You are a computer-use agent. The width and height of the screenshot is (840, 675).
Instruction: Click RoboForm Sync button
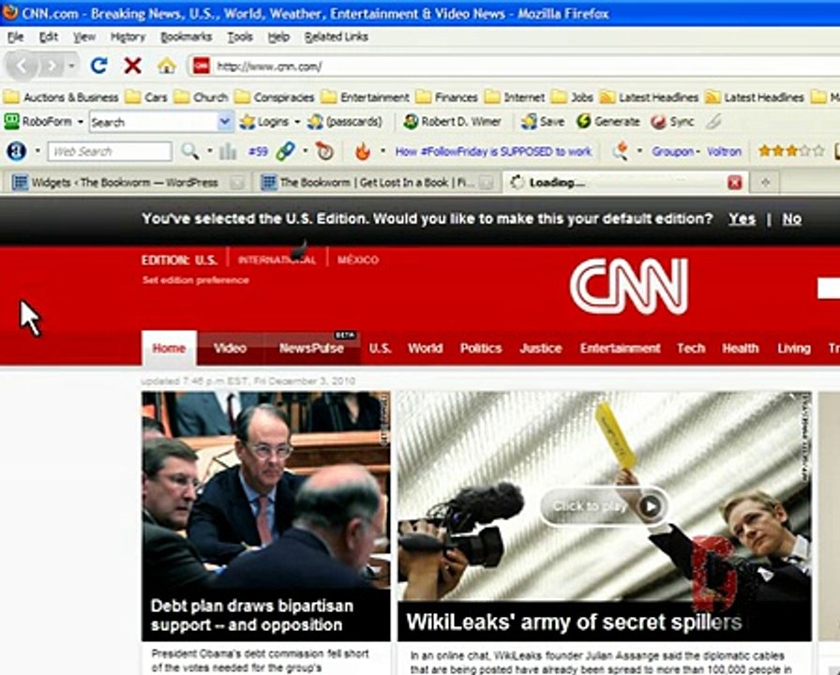point(673,122)
